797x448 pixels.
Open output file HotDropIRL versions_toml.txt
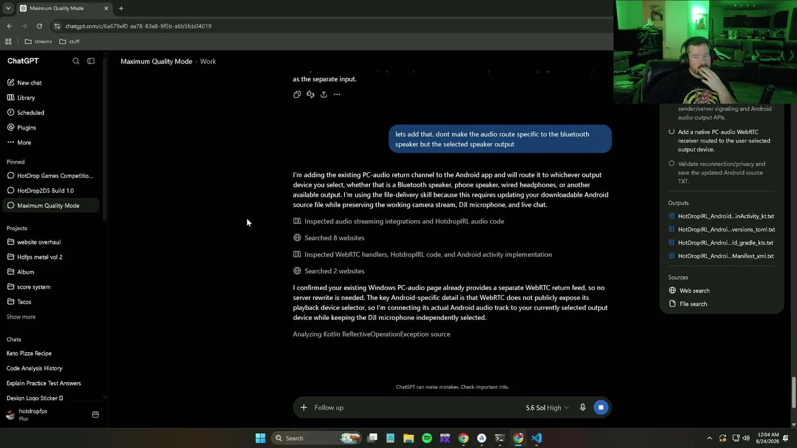coord(721,230)
